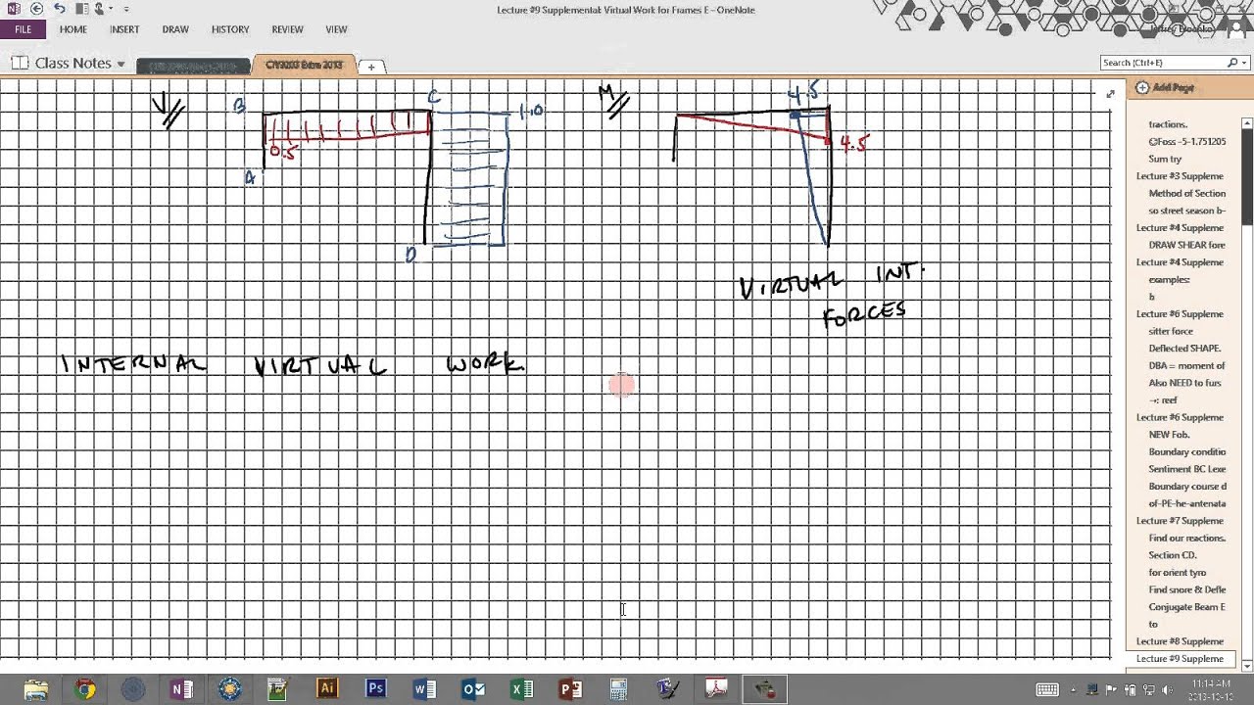Open the 'Sum try' subpage
Screen dimensions: 1254x705
(1165, 159)
